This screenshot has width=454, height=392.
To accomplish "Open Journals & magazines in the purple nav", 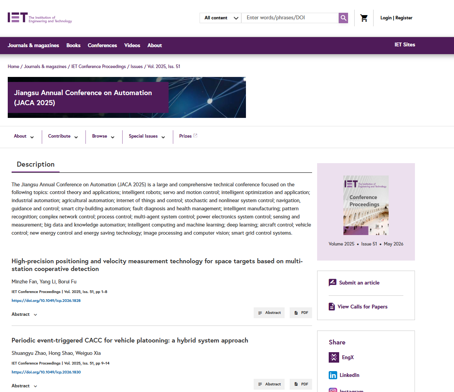I will pos(33,46).
